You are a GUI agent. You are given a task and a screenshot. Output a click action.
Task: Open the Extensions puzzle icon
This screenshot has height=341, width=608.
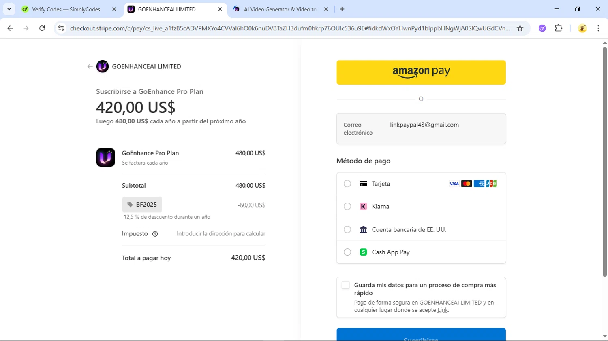pos(559,28)
